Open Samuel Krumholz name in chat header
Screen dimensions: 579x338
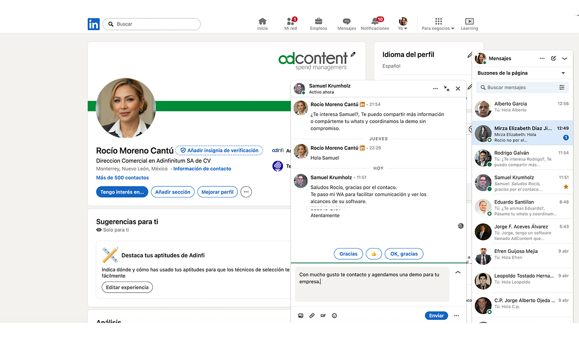[x=330, y=86]
